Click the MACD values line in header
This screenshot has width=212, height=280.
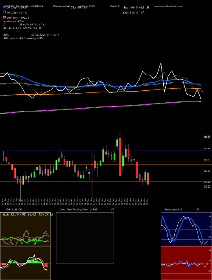click(x=22, y=28)
